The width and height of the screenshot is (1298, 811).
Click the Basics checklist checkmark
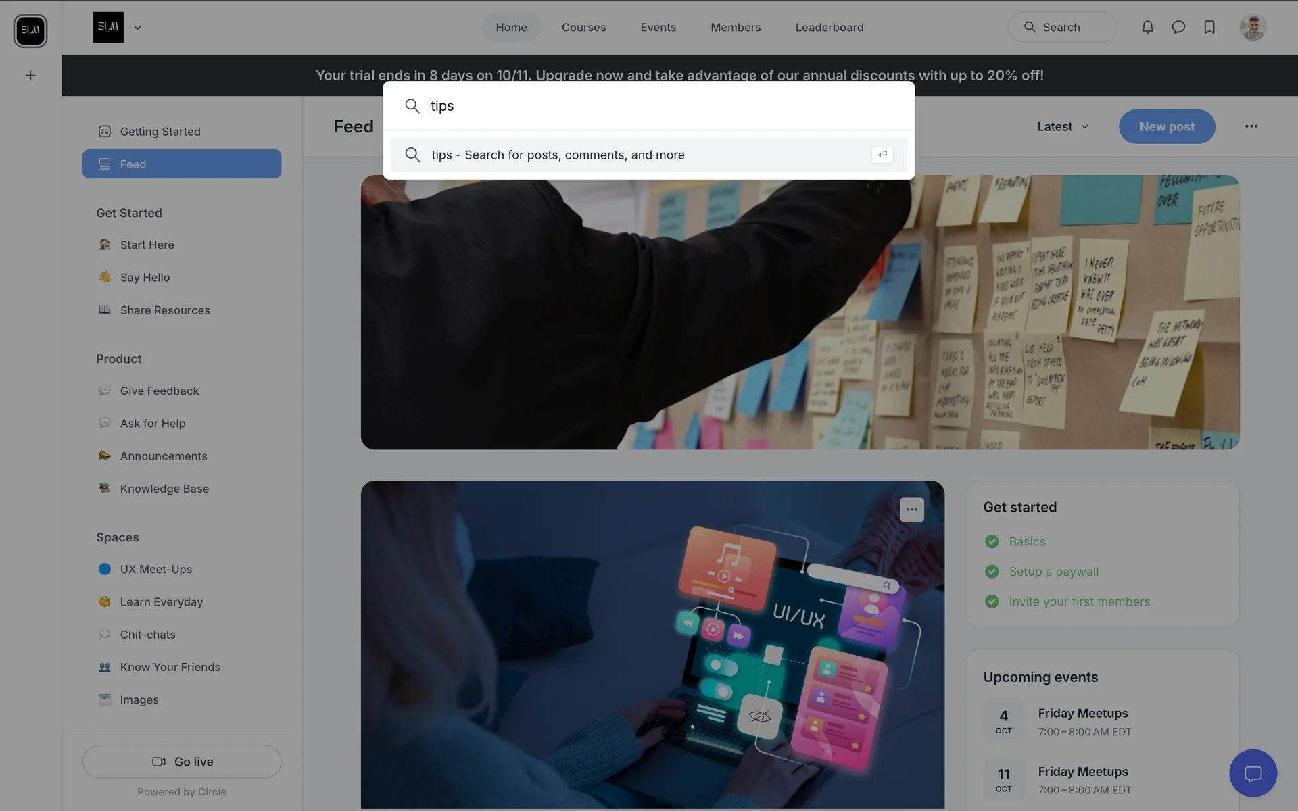click(x=992, y=541)
